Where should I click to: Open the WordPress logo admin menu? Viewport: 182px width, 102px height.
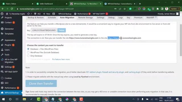pos(2,14)
